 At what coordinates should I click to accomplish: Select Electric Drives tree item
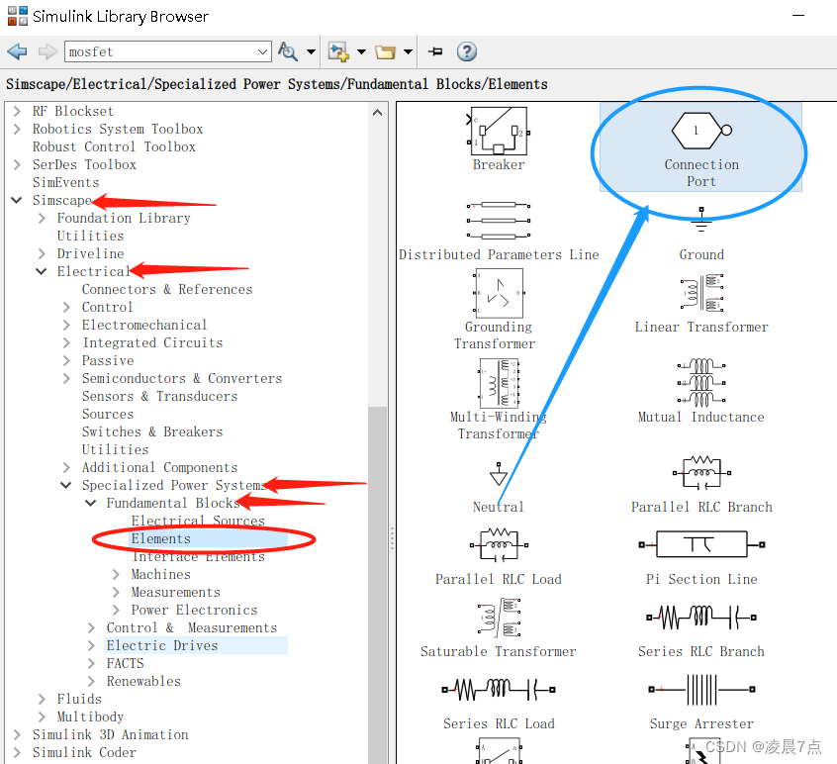click(161, 645)
